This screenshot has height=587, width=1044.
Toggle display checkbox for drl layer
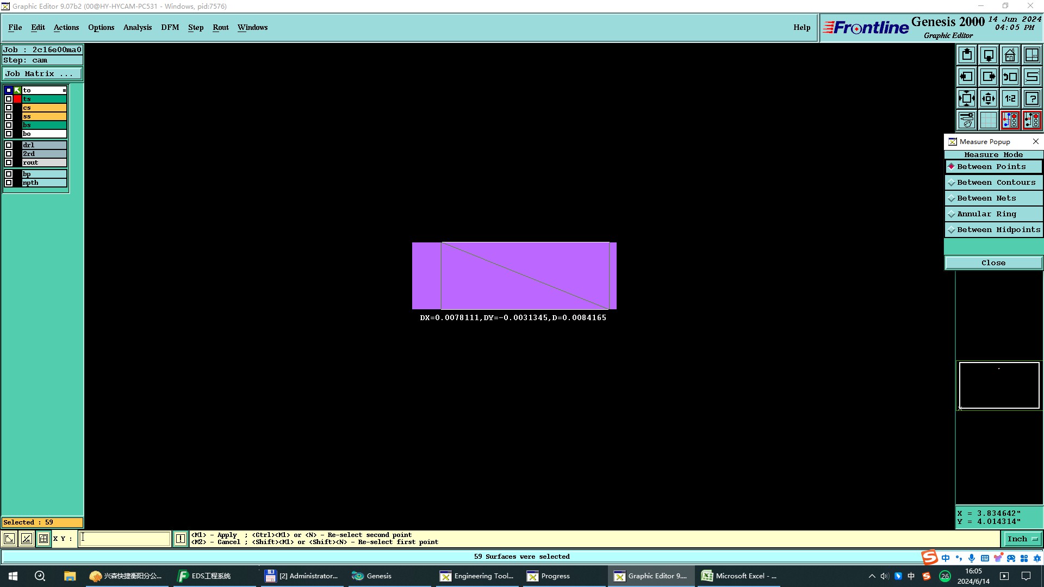(9, 145)
